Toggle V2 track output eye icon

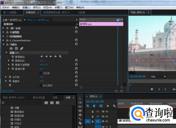(107, 116)
